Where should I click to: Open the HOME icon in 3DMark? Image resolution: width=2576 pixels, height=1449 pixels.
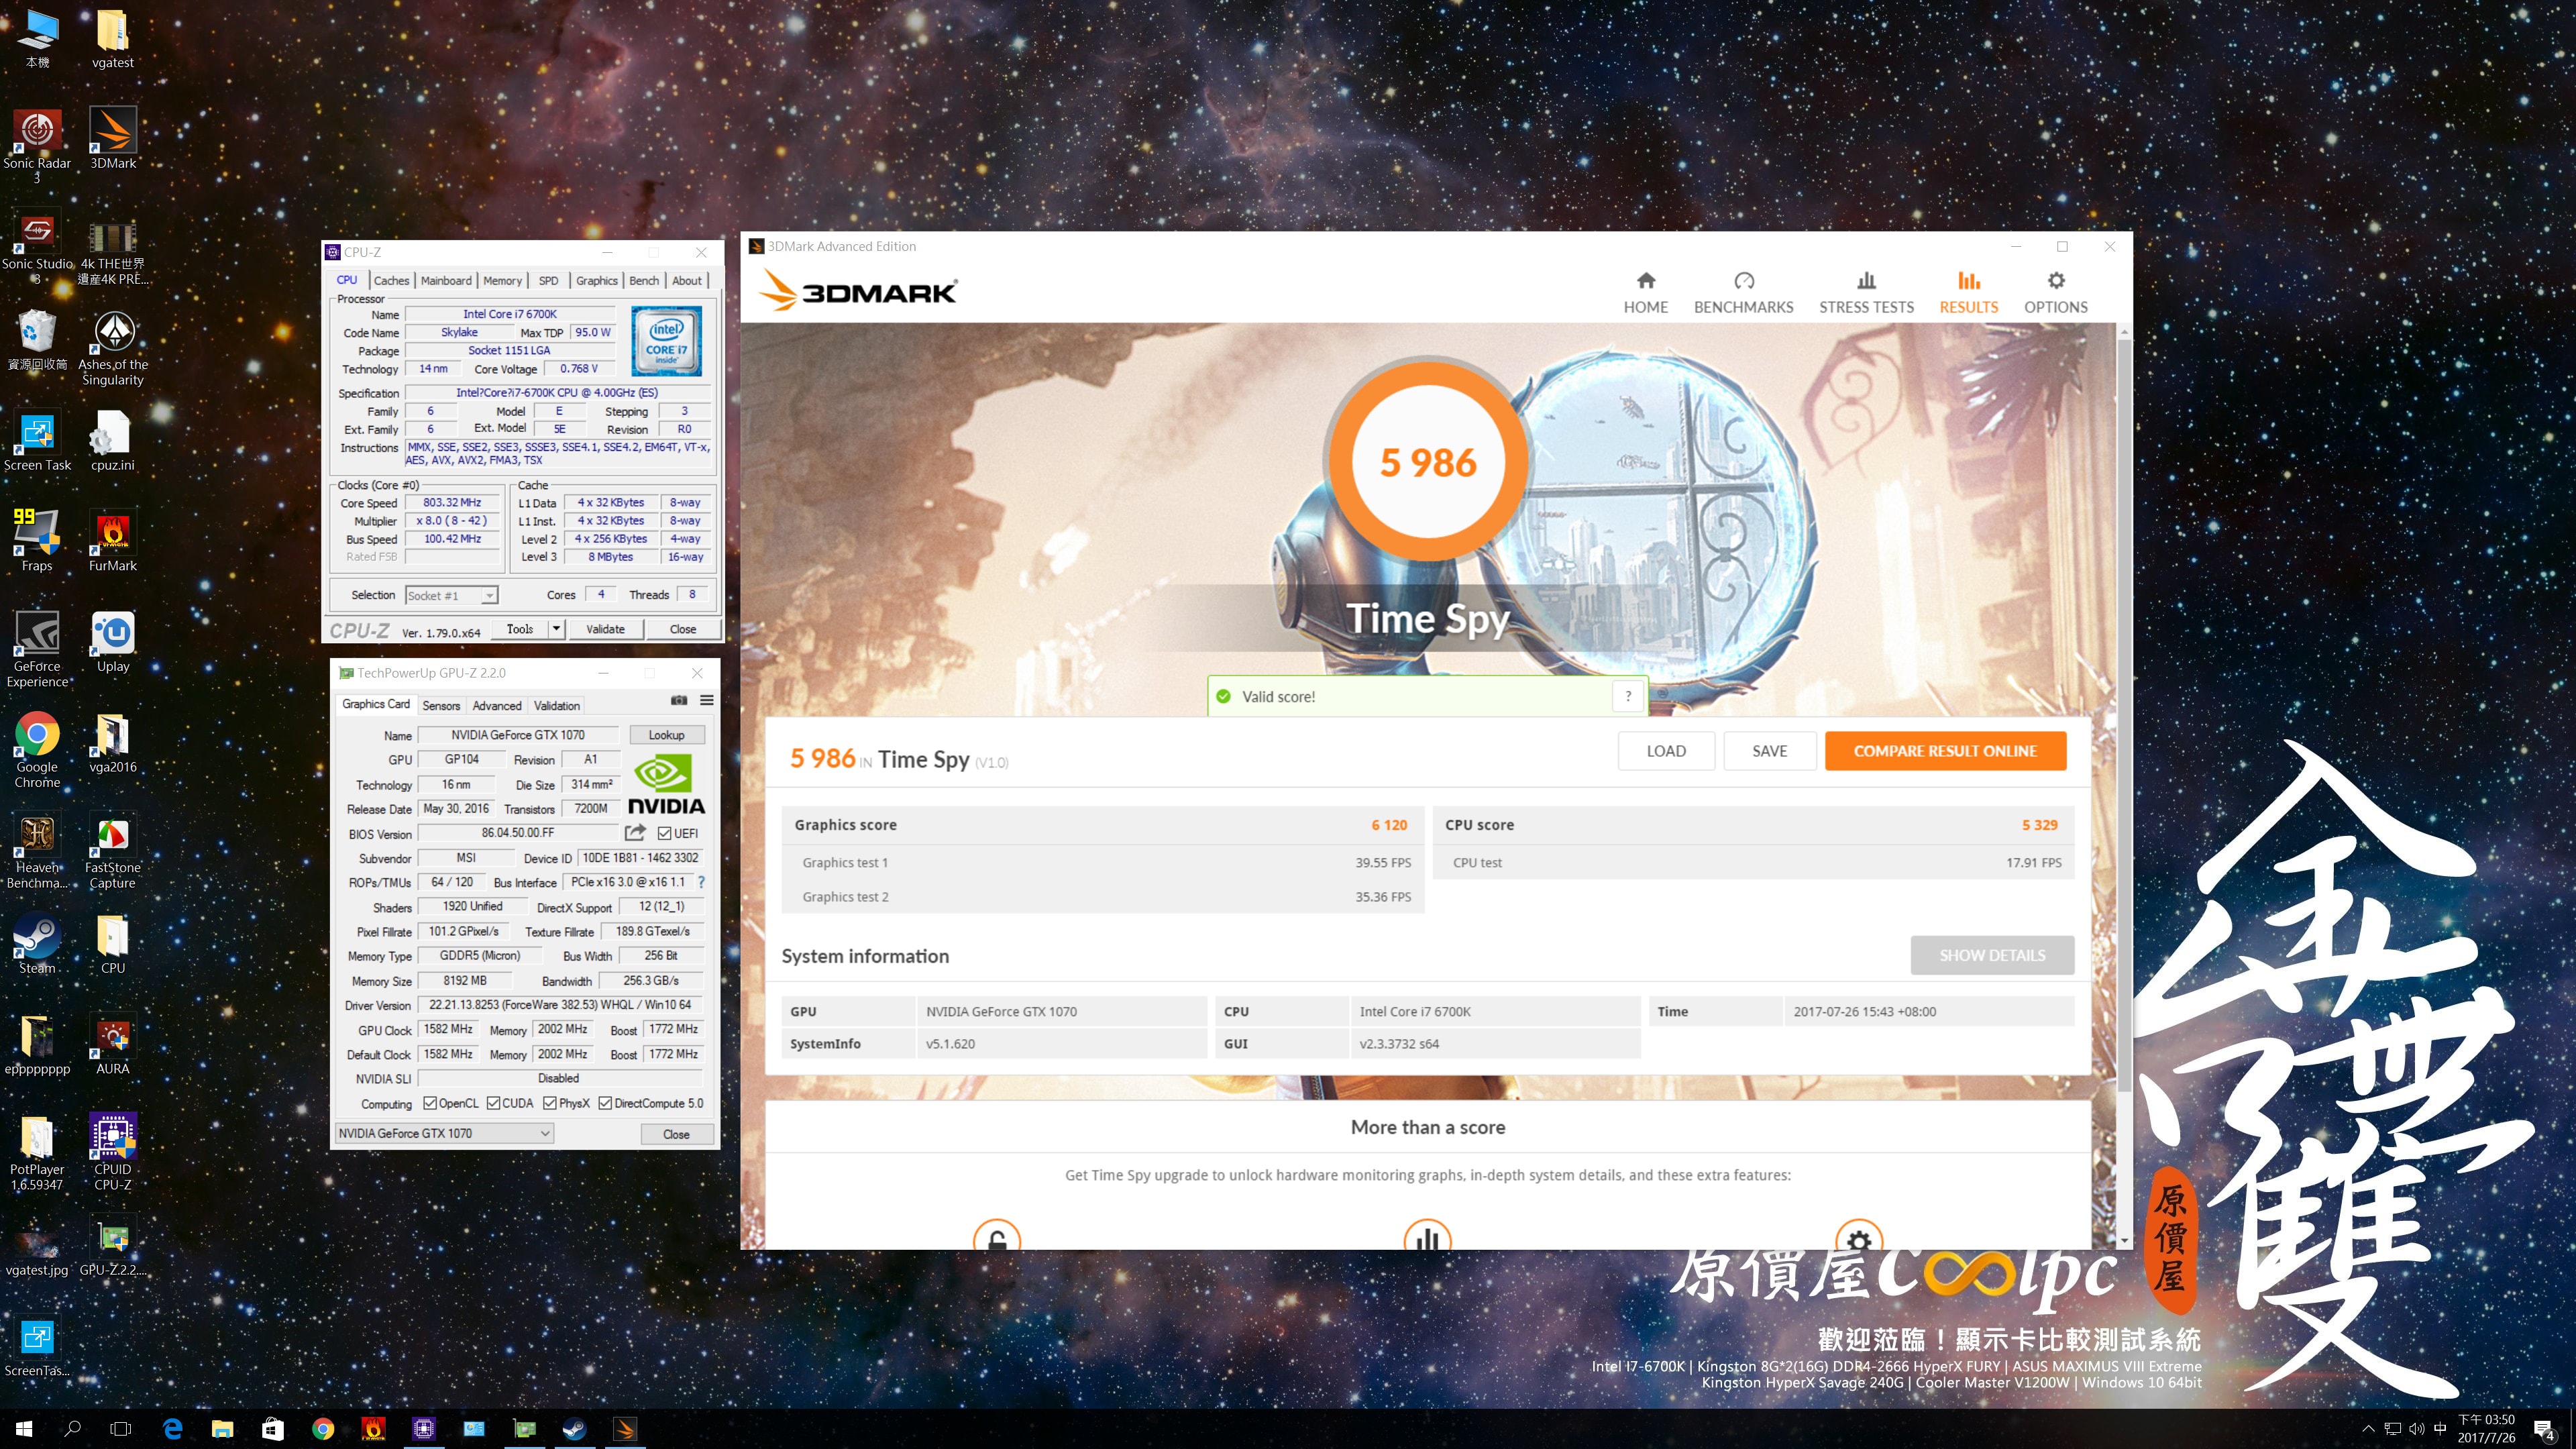[1645, 280]
